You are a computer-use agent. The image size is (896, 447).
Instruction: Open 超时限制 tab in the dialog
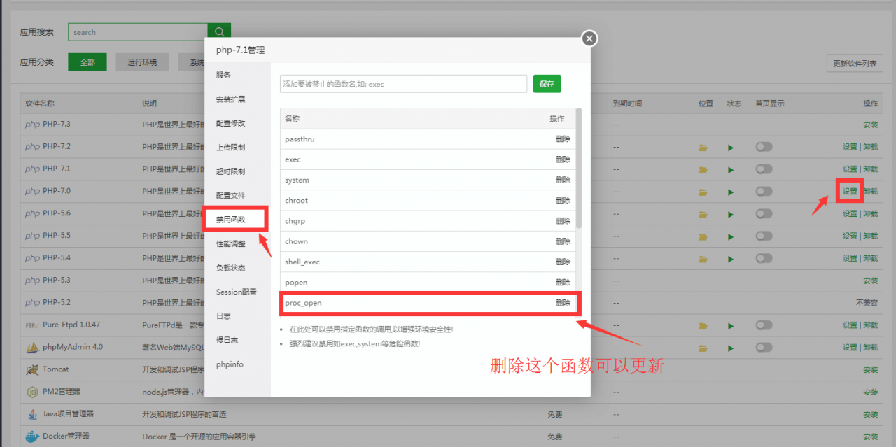click(237, 171)
